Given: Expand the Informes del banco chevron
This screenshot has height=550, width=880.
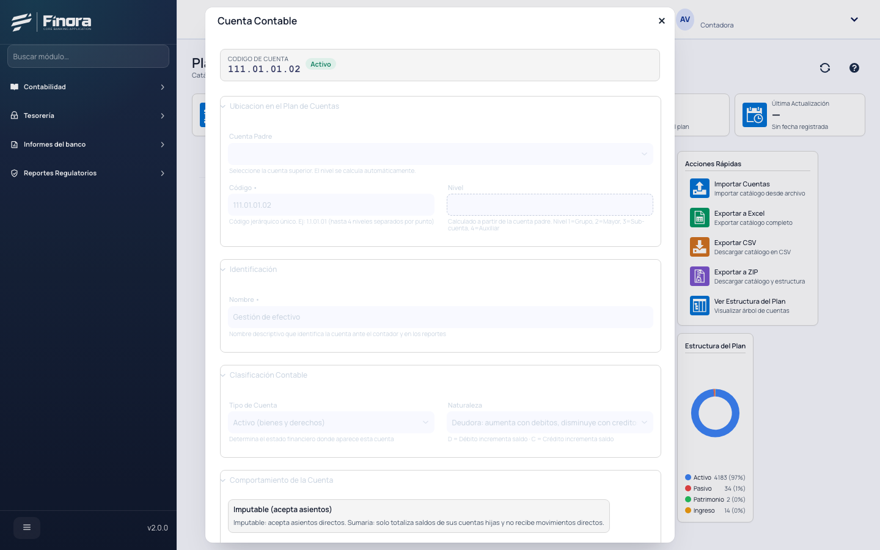Looking at the screenshot, I should click(163, 144).
